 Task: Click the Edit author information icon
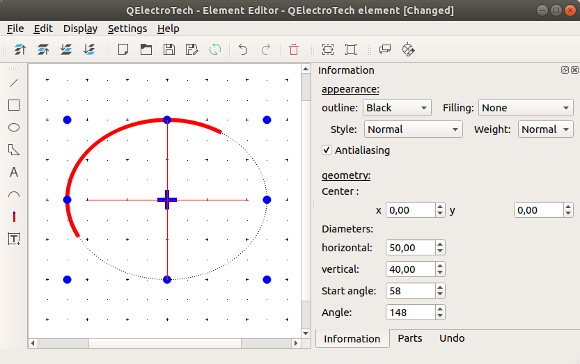408,49
